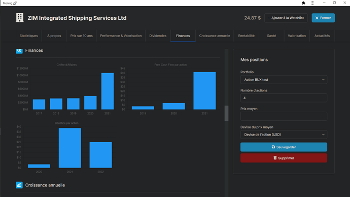Click the trash icon on Supprimer button
This screenshot has width=350, height=197.
[x=275, y=158]
